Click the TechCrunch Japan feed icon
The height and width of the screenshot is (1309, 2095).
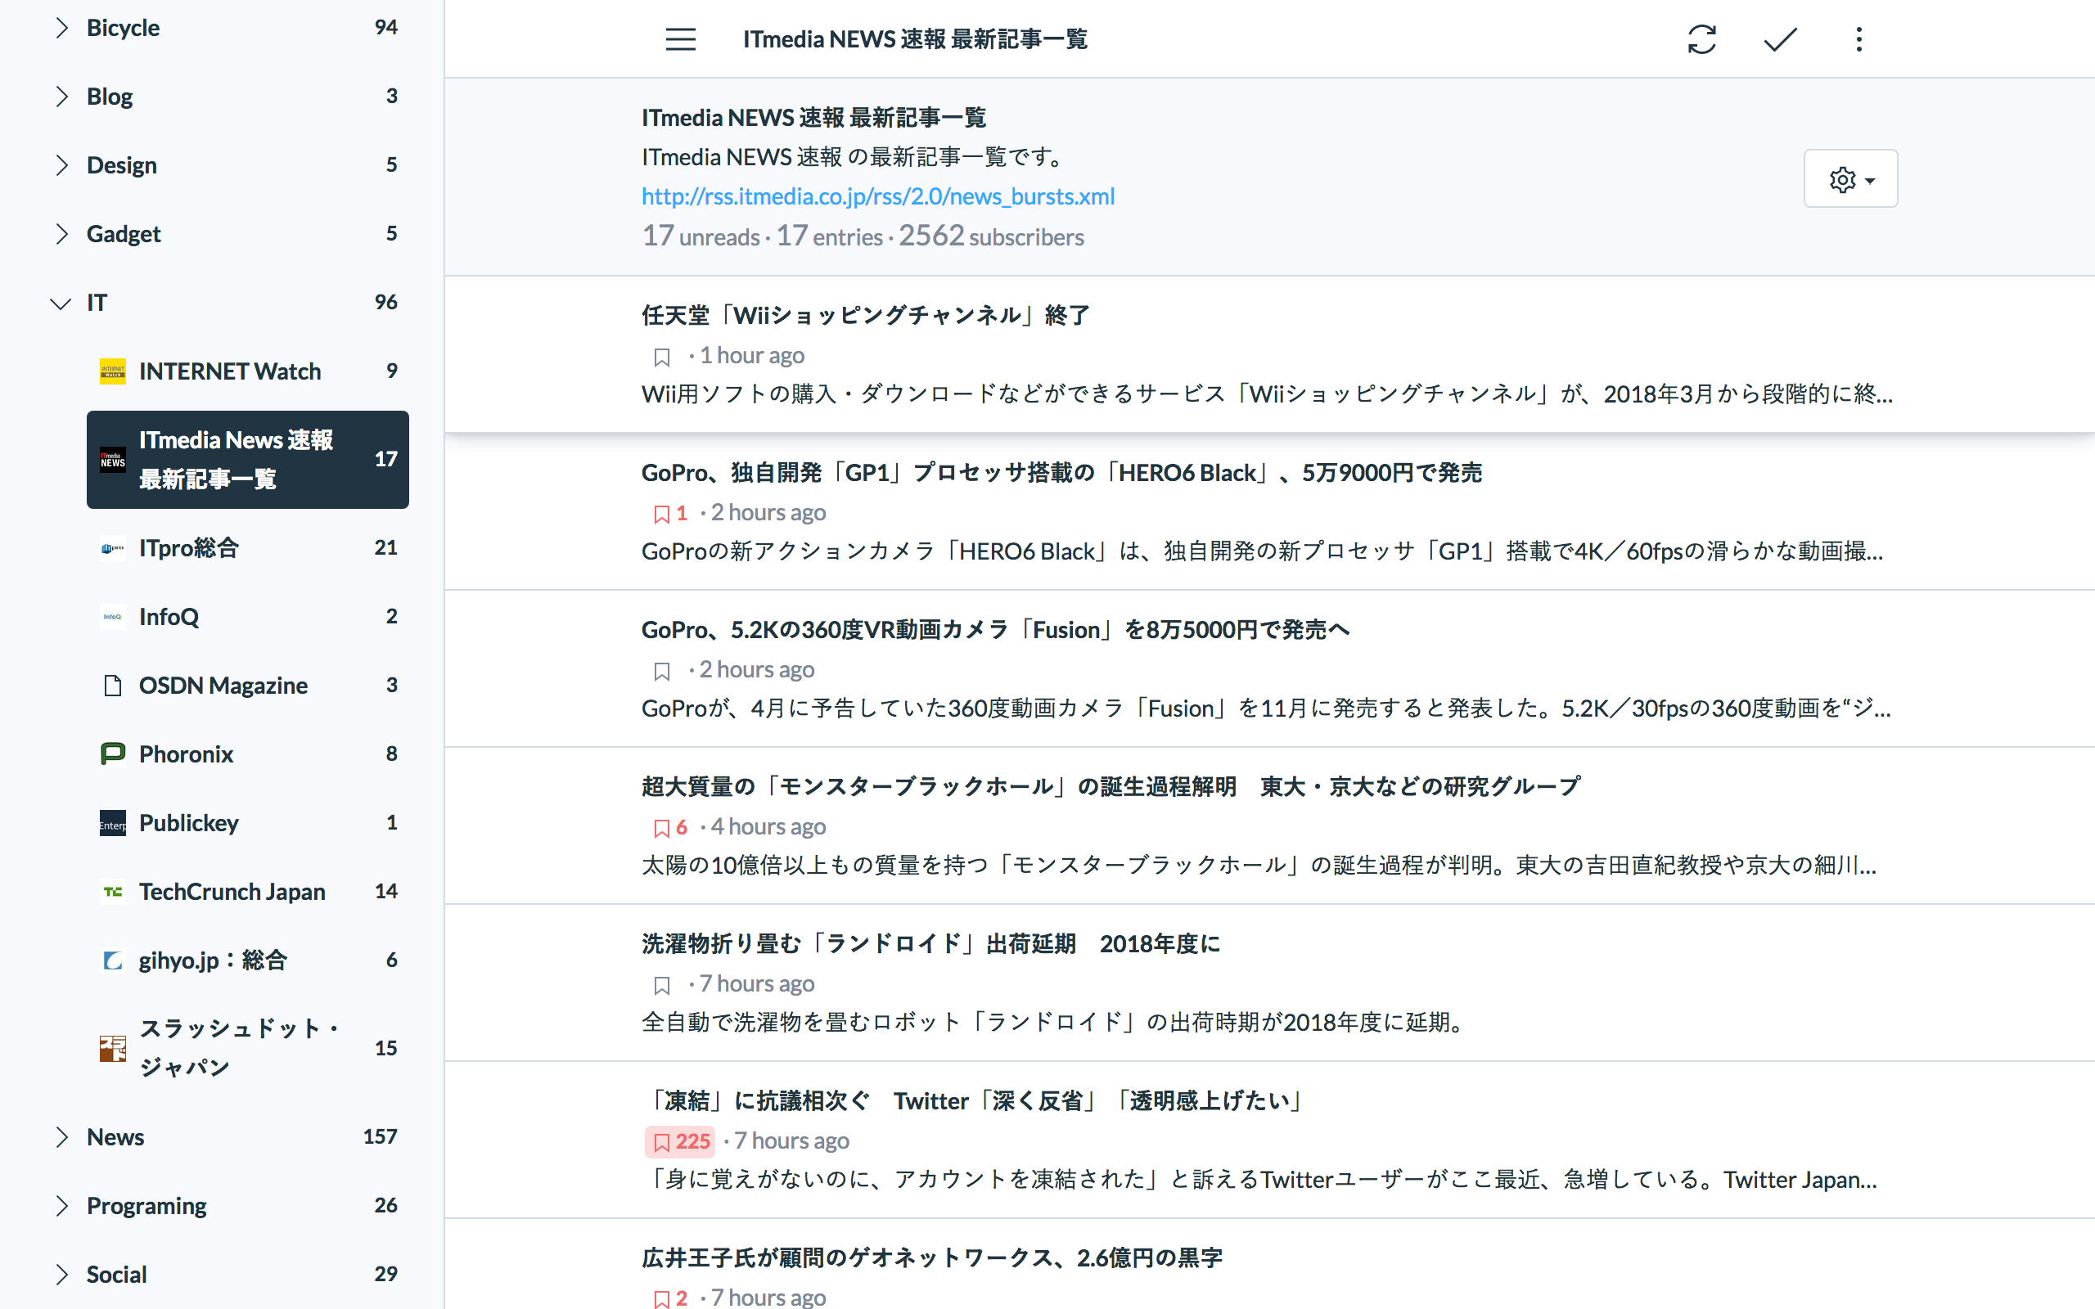click(113, 892)
